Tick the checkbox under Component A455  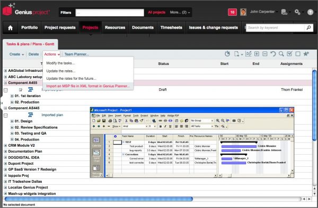click(6, 90)
